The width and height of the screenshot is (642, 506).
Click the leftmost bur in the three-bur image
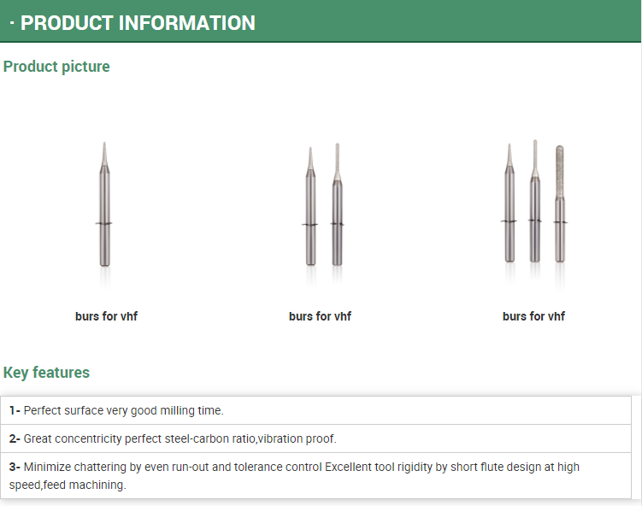click(x=509, y=203)
